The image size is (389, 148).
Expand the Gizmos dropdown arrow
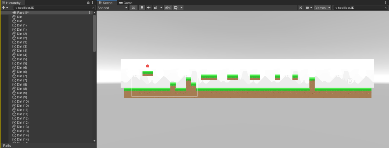tap(329, 8)
